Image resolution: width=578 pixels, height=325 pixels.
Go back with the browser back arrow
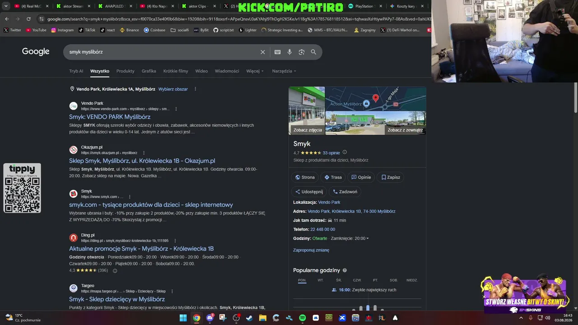pos(7,19)
